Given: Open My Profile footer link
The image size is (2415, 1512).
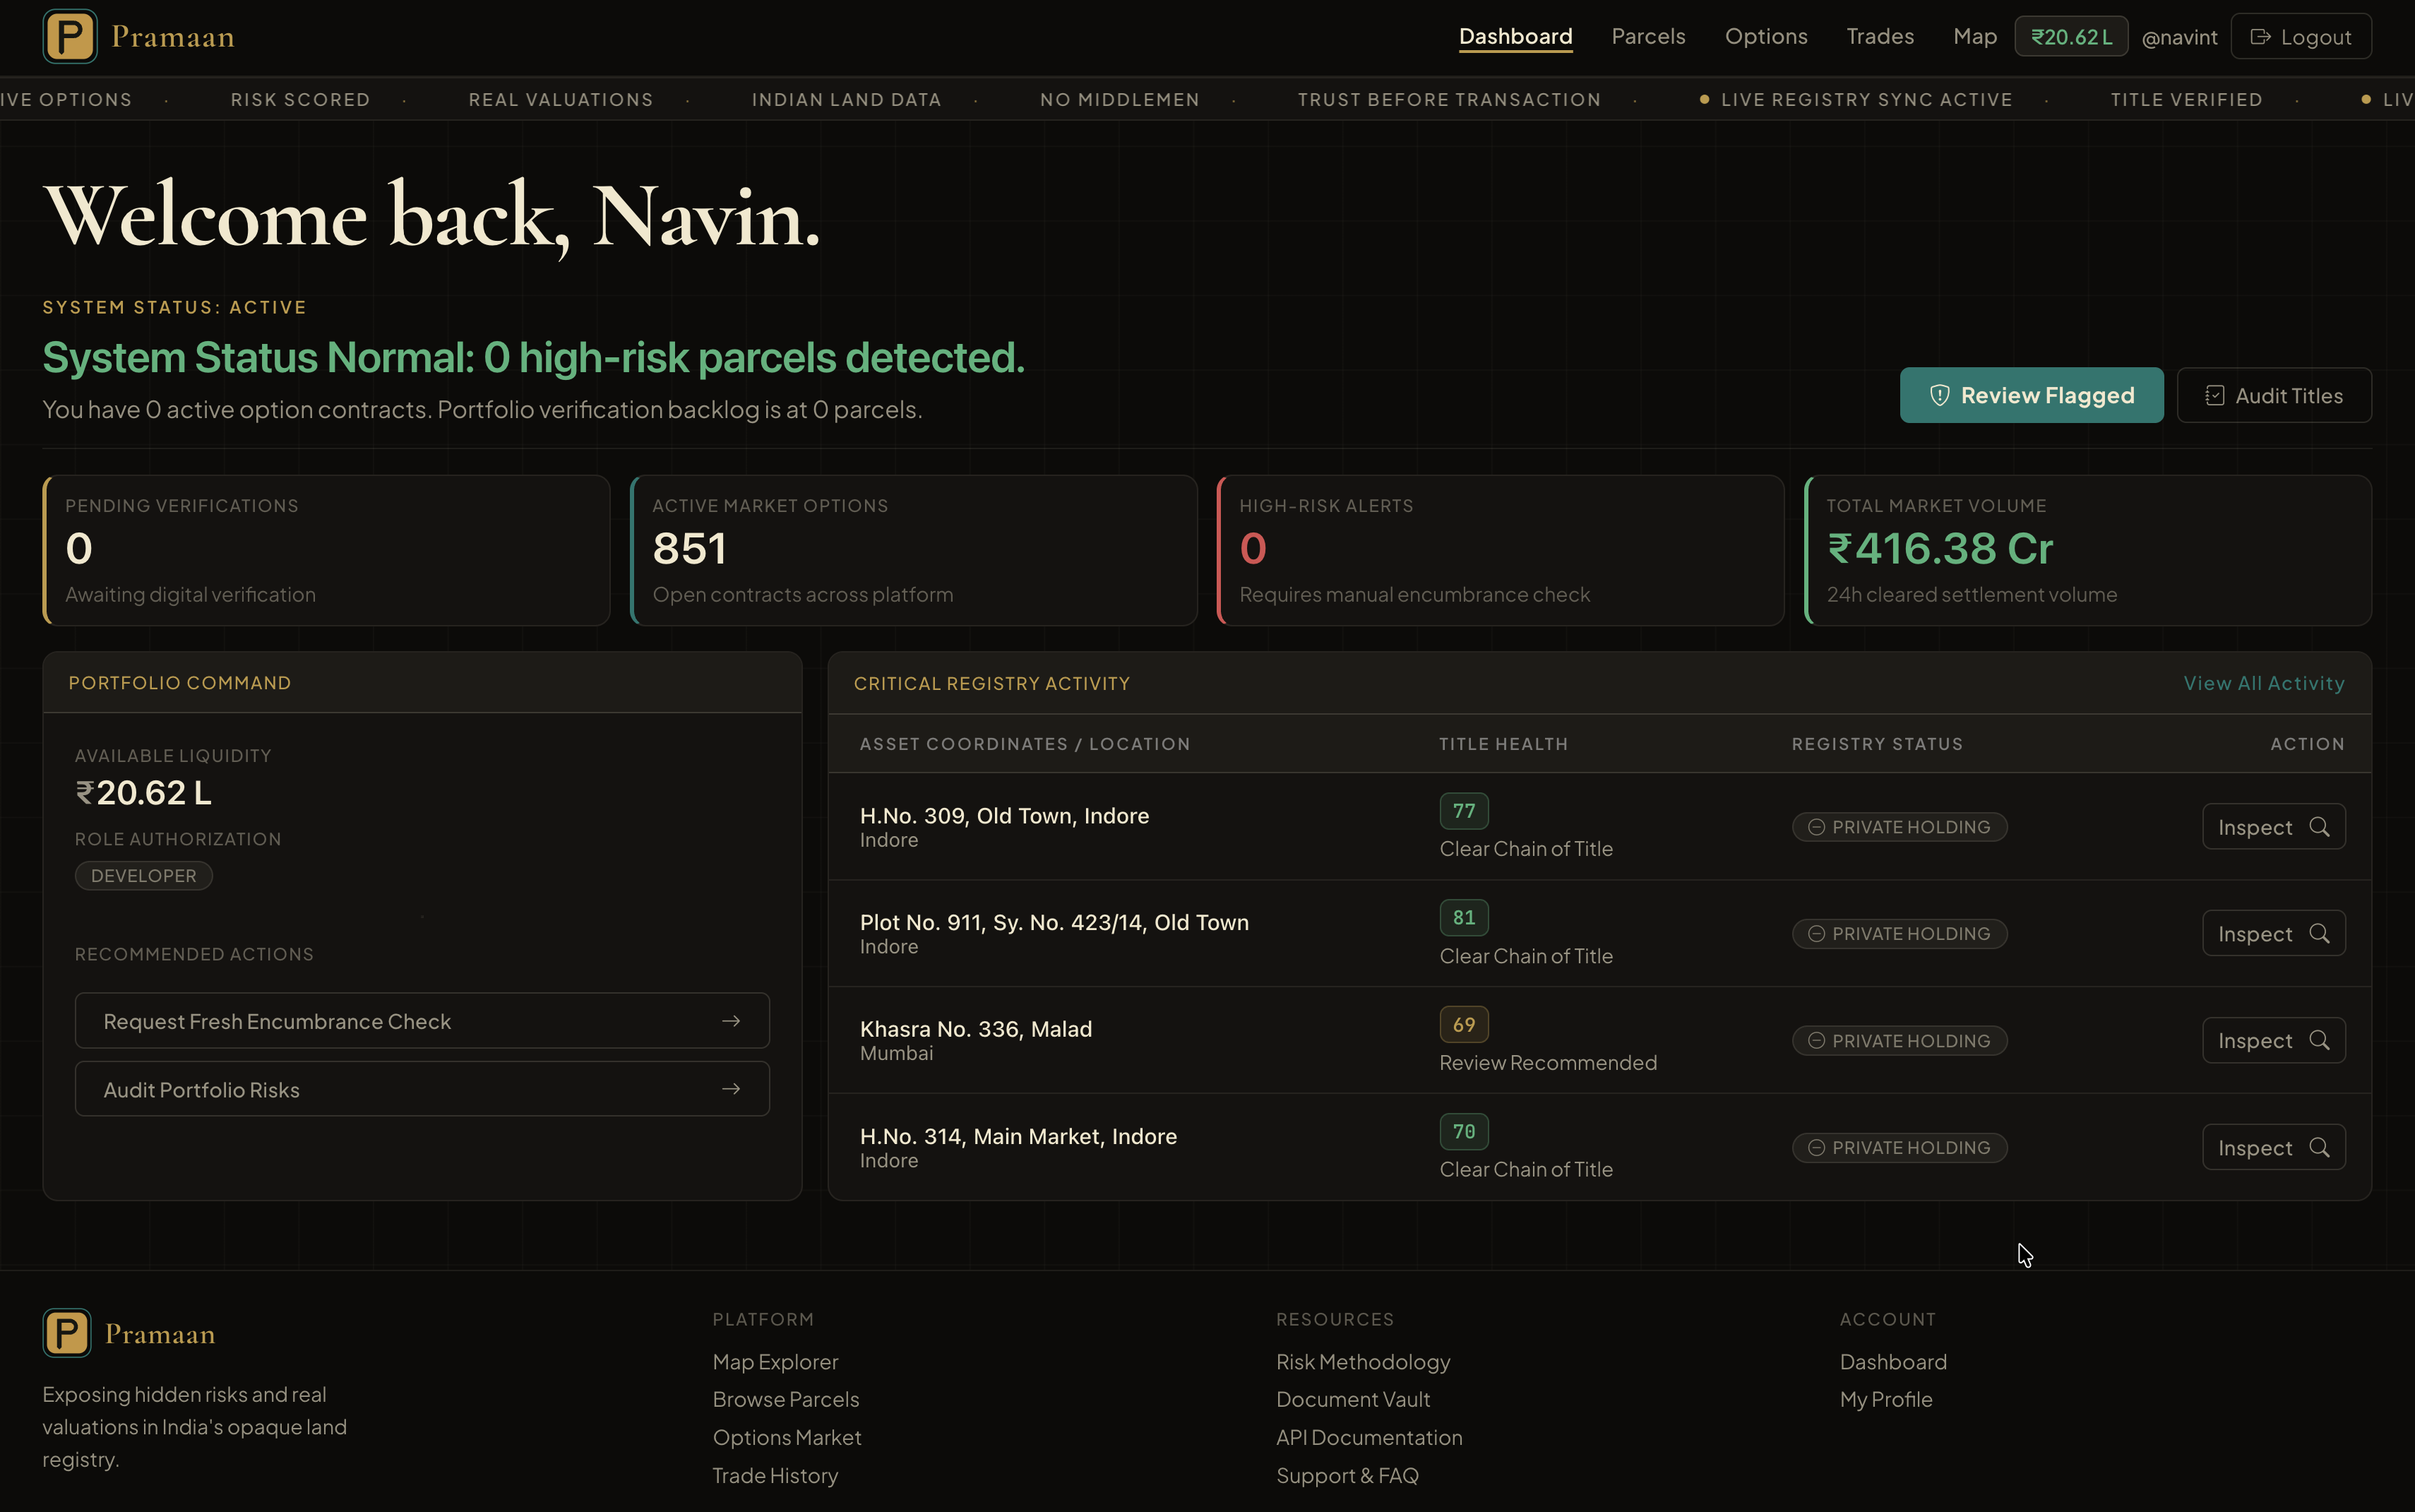Looking at the screenshot, I should [x=1886, y=1399].
